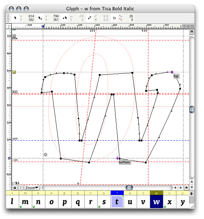Click guideline label '-20' on left

coord(15,160)
